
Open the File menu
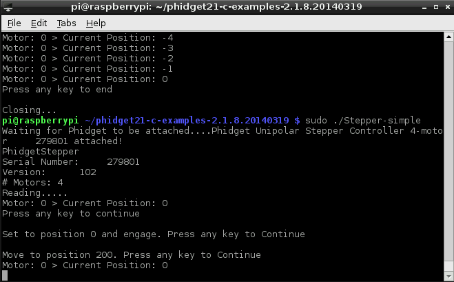coord(14,23)
